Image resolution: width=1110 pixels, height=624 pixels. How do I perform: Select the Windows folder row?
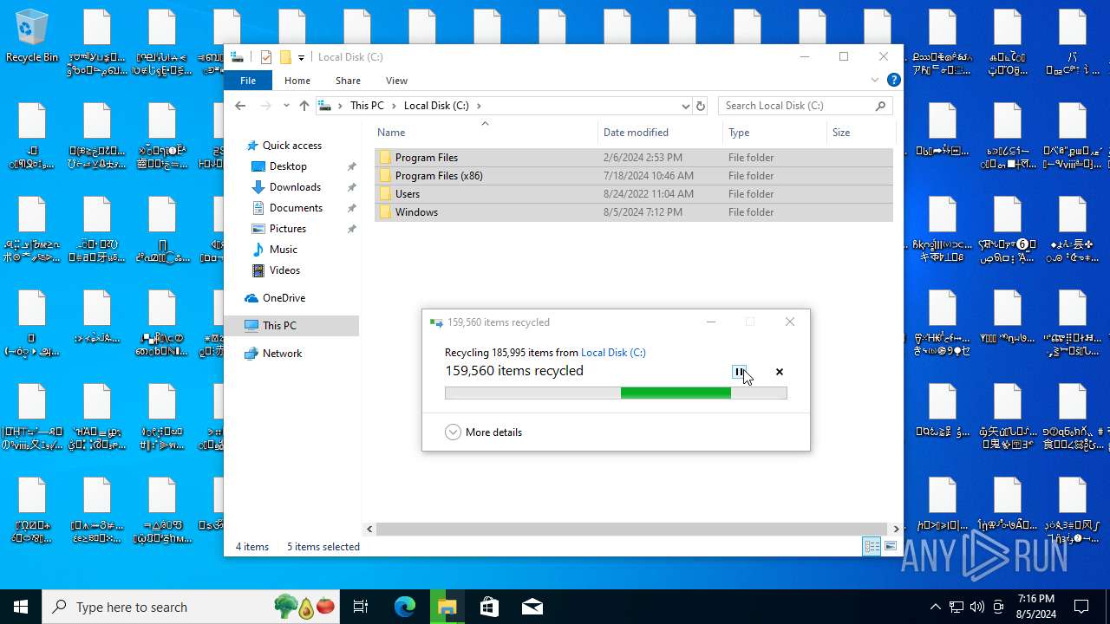coord(634,212)
